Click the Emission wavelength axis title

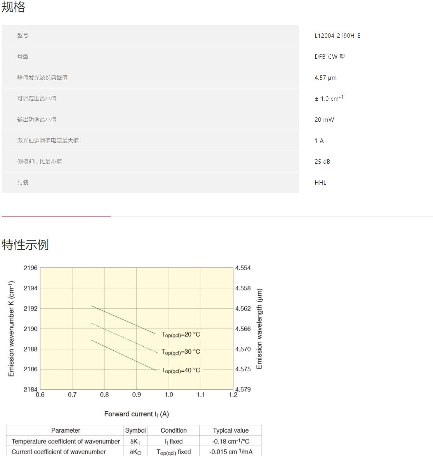pos(259,328)
